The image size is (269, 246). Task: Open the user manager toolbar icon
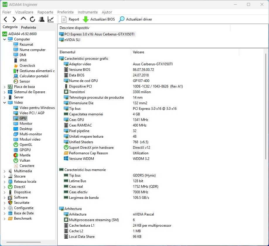[x=42, y=19]
